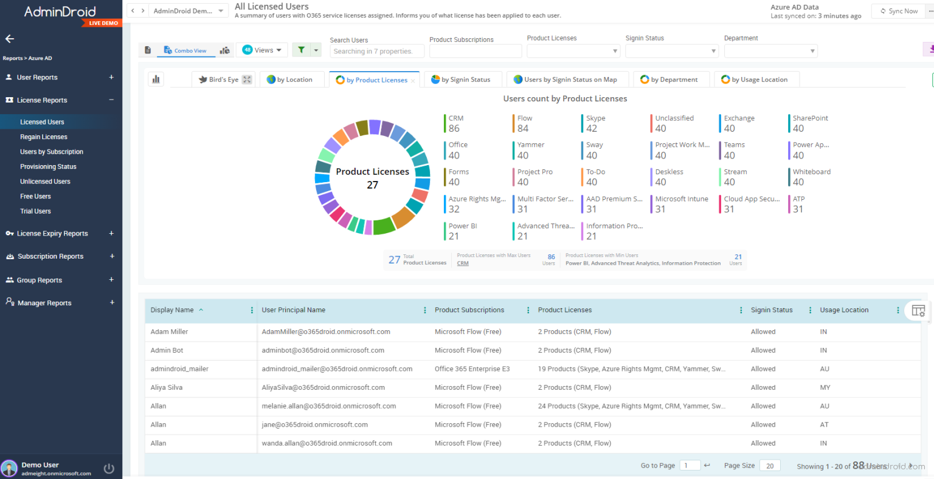Open the report-only view document icon
934x479 pixels.
[x=148, y=50]
